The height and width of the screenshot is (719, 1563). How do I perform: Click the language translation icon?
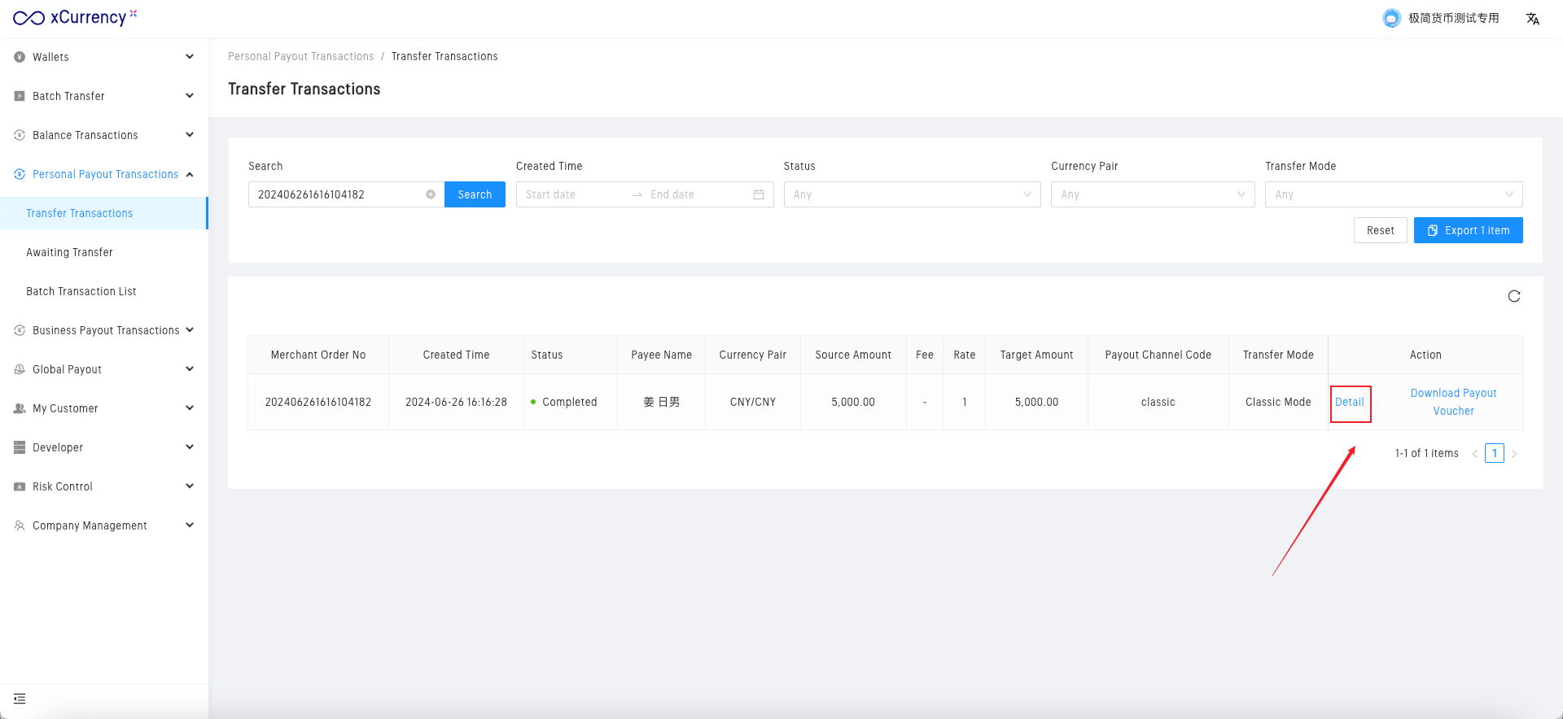(x=1532, y=19)
